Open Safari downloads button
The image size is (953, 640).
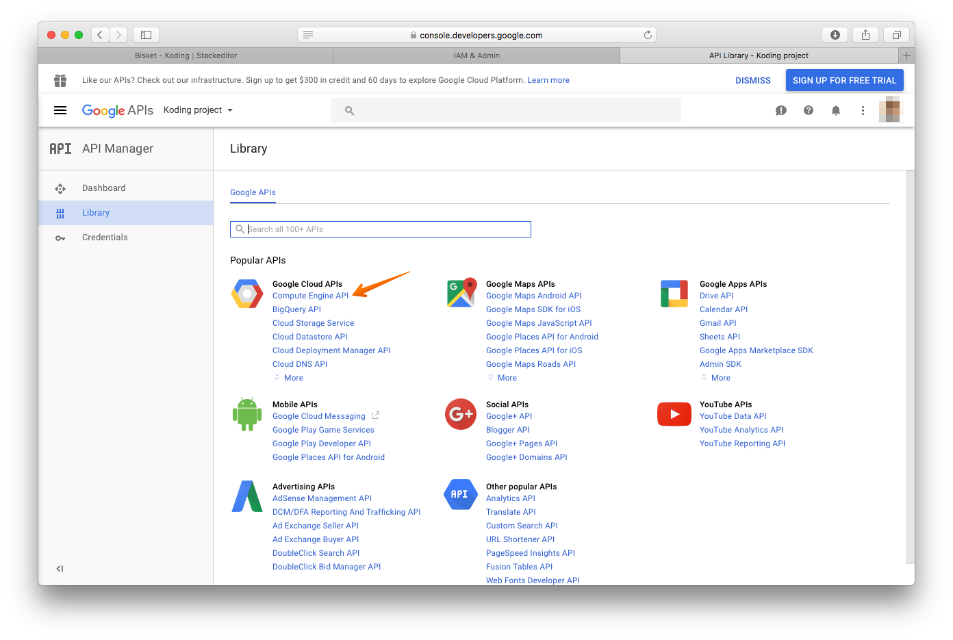coord(835,34)
